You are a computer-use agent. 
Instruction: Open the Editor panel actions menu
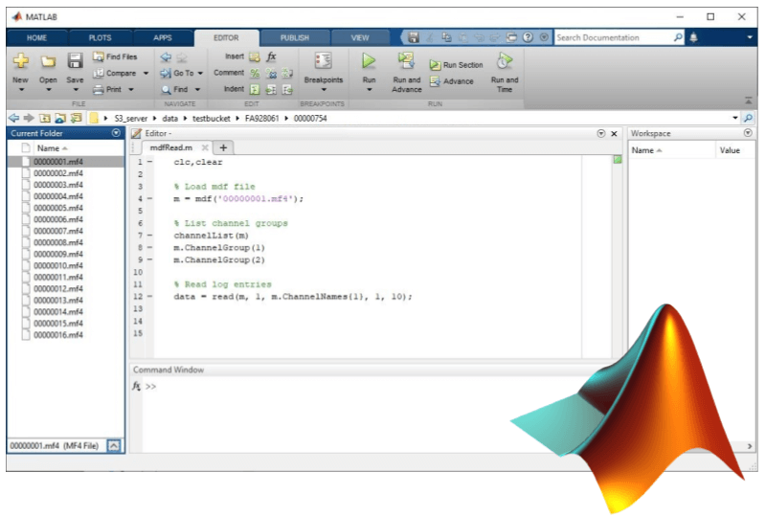[x=601, y=133]
